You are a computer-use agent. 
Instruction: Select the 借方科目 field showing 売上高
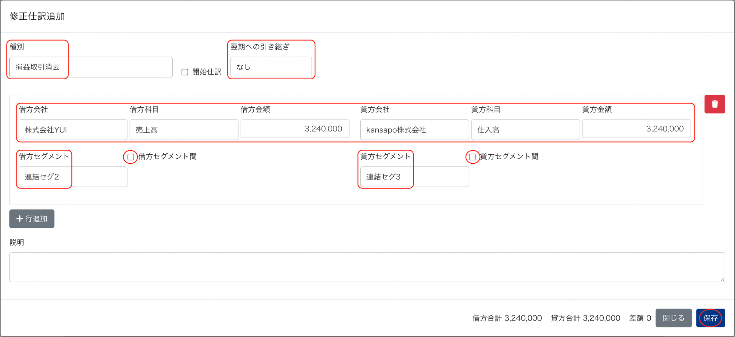coord(184,130)
